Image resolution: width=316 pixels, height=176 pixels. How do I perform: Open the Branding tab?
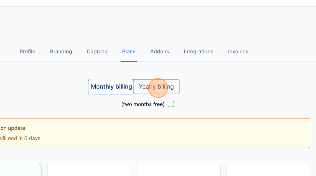click(x=61, y=51)
